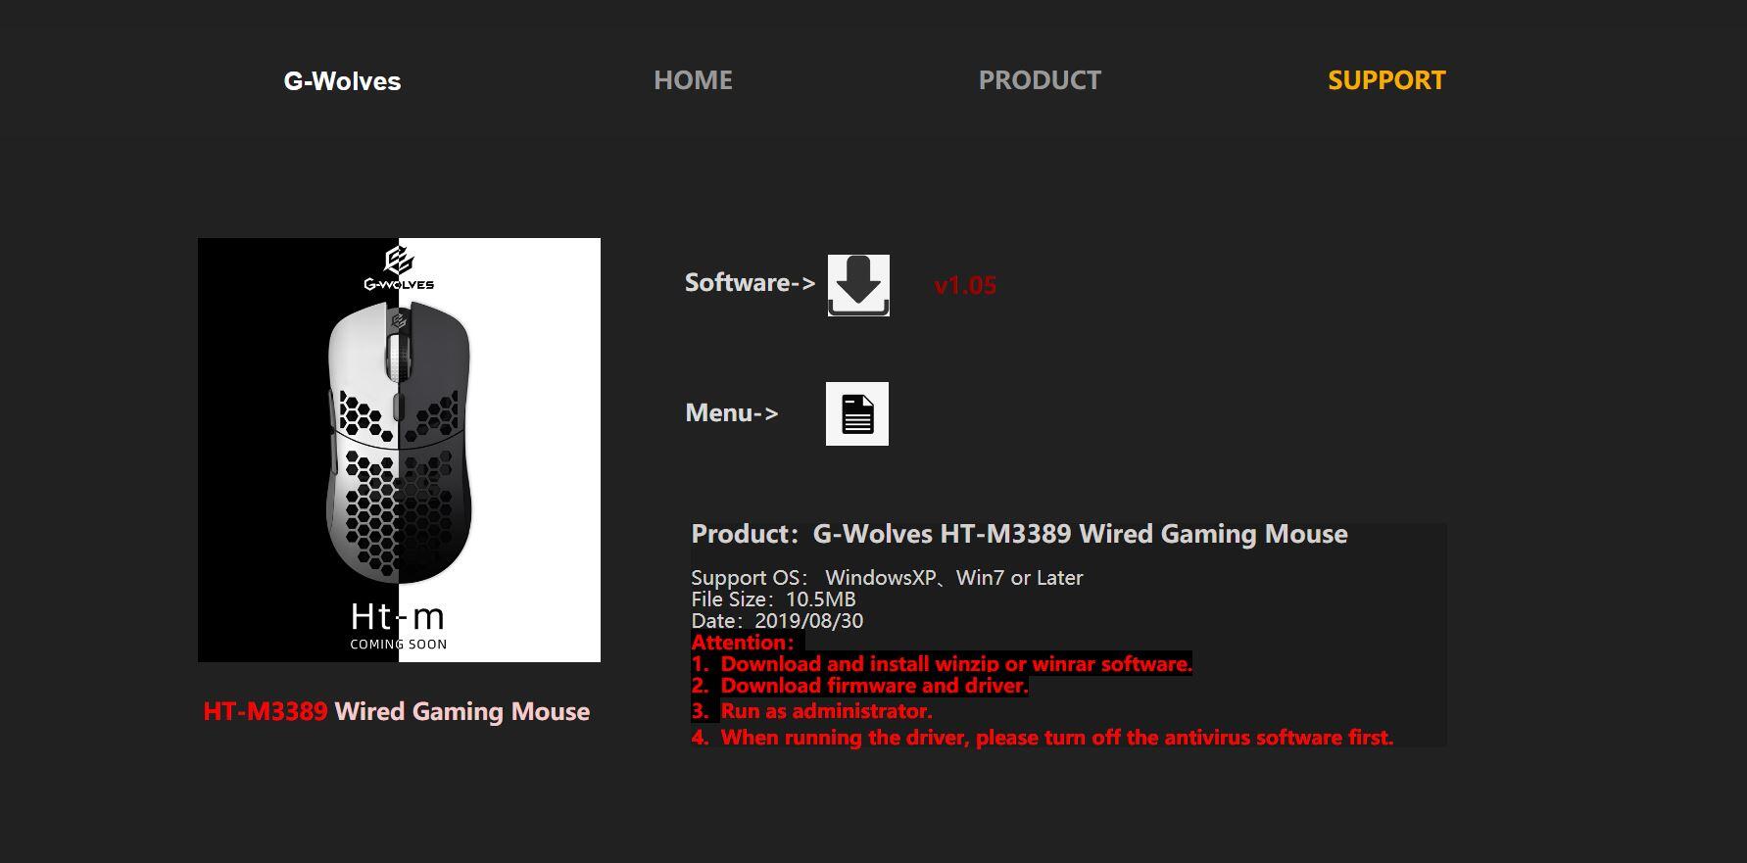Go to the HOME page
The image size is (1747, 863).
tap(693, 80)
